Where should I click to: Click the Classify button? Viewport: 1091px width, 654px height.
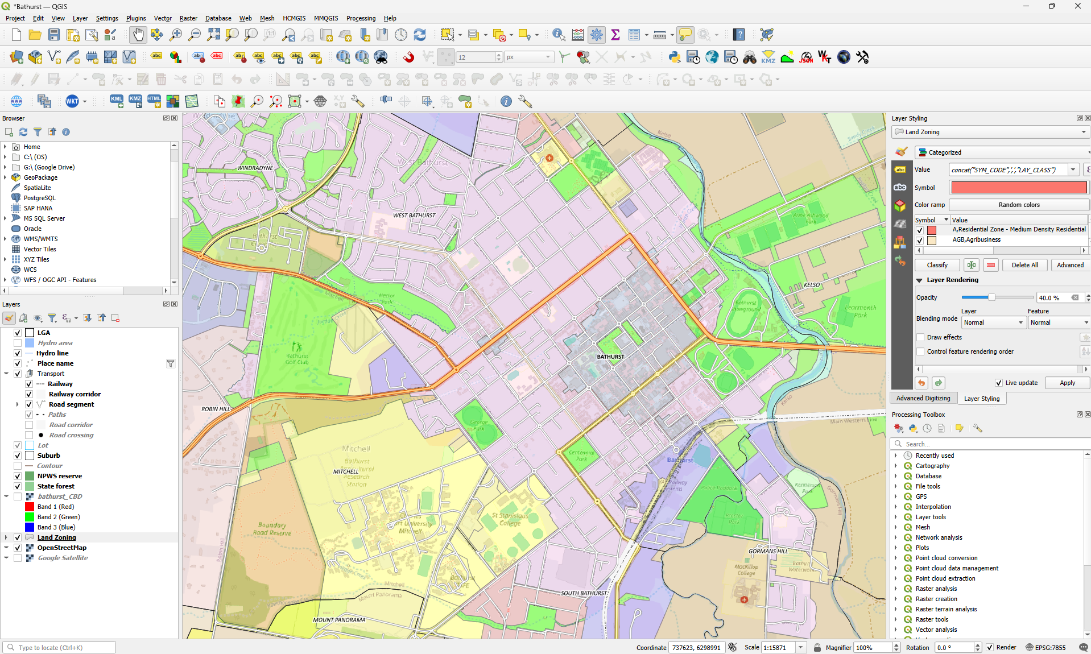click(x=936, y=265)
